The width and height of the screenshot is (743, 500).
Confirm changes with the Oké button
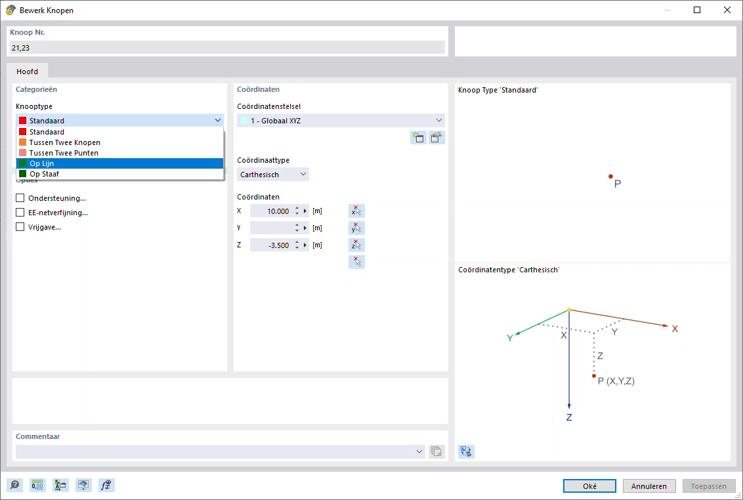pos(589,486)
